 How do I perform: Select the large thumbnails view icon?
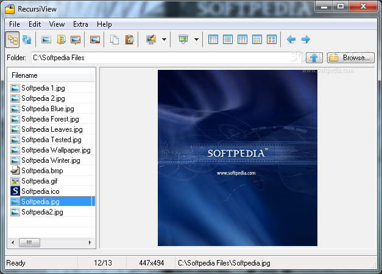click(272, 39)
